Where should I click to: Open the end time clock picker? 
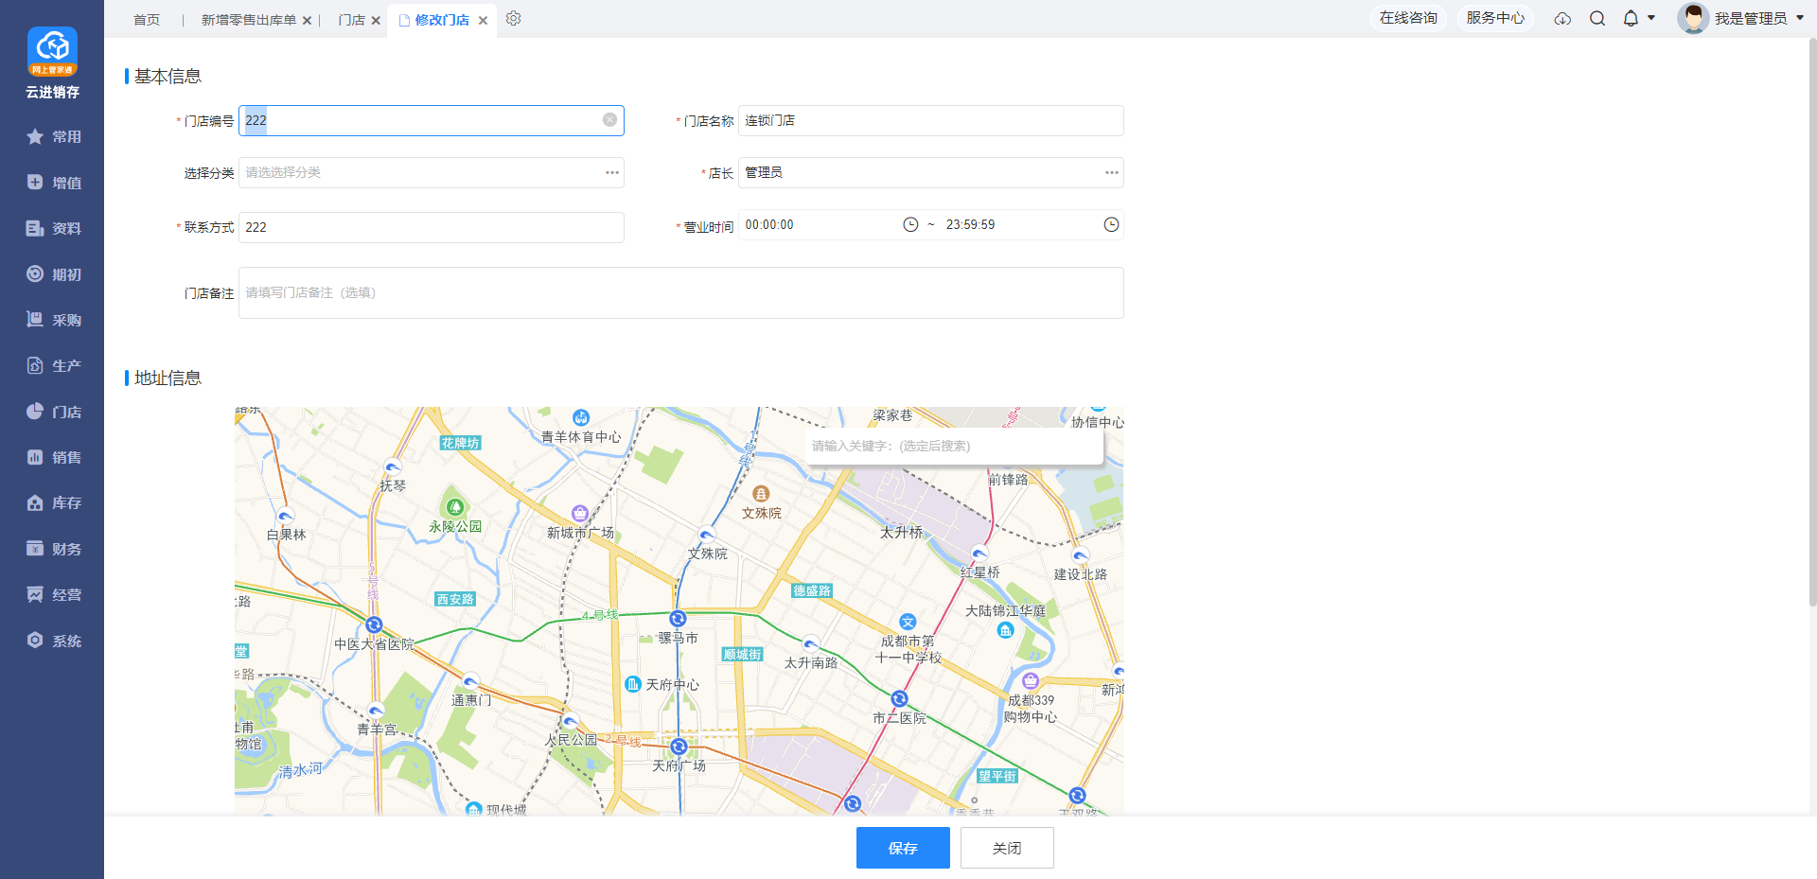pos(1111,224)
